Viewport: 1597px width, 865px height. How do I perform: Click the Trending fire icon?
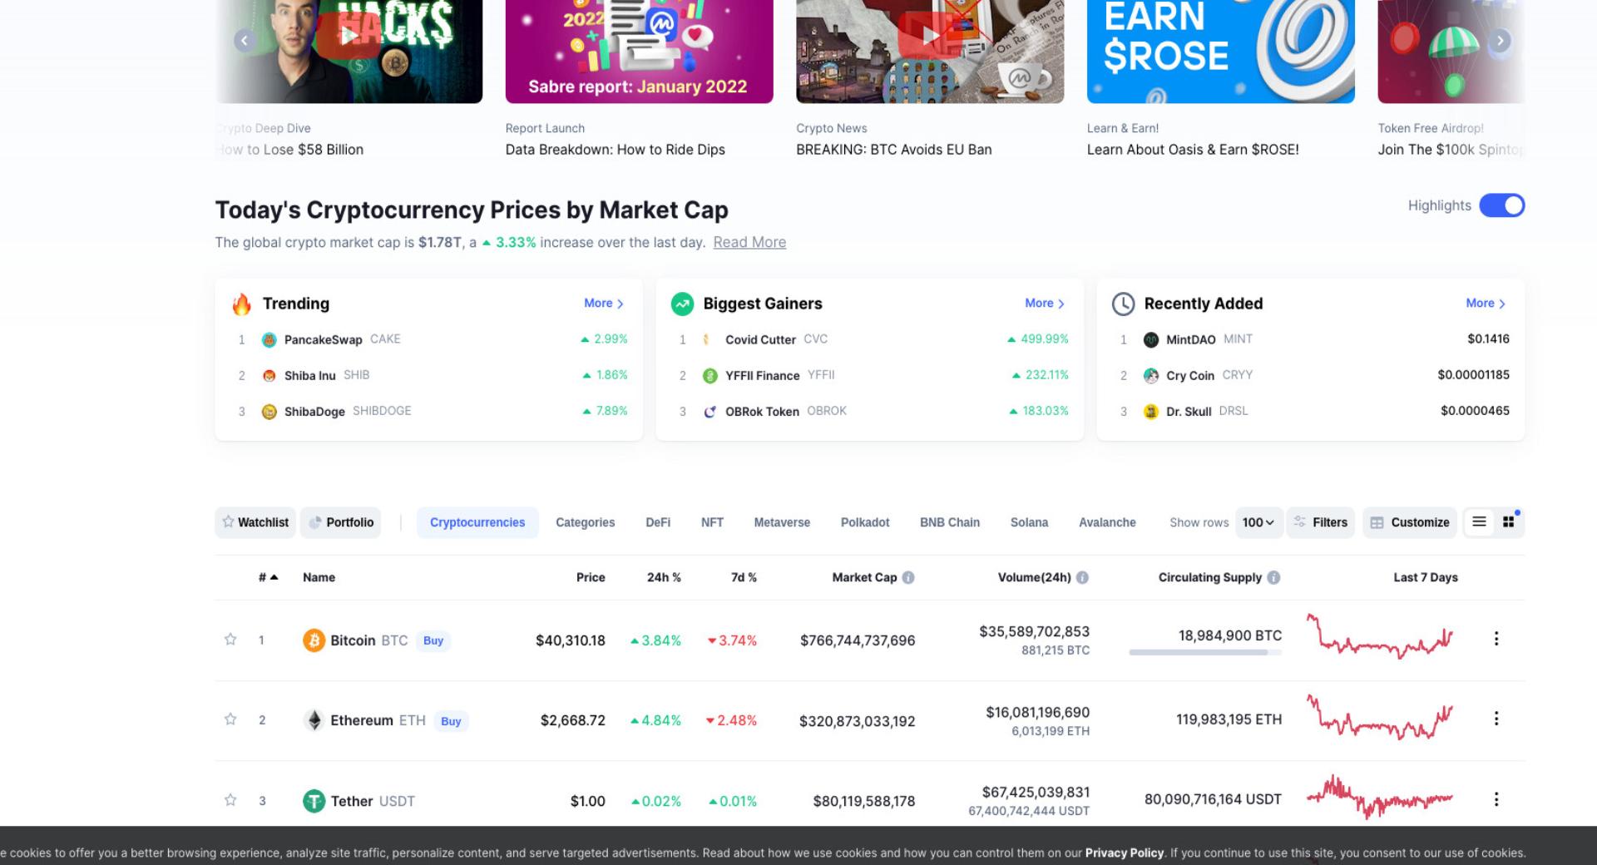(x=241, y=304)
